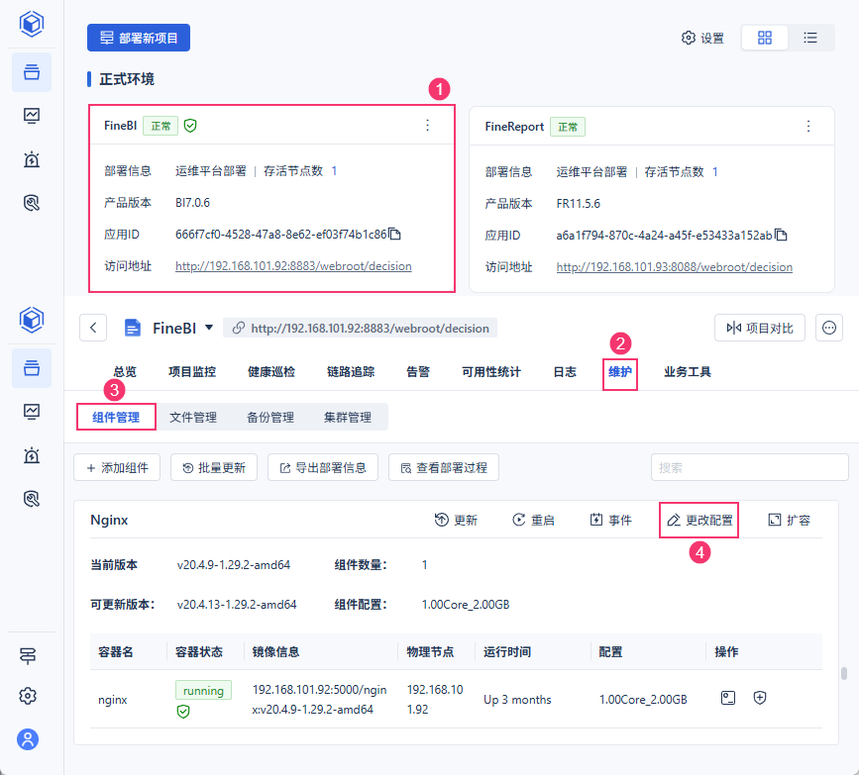Expand the FineBI project dropdown arrow

tap(209, 328)
